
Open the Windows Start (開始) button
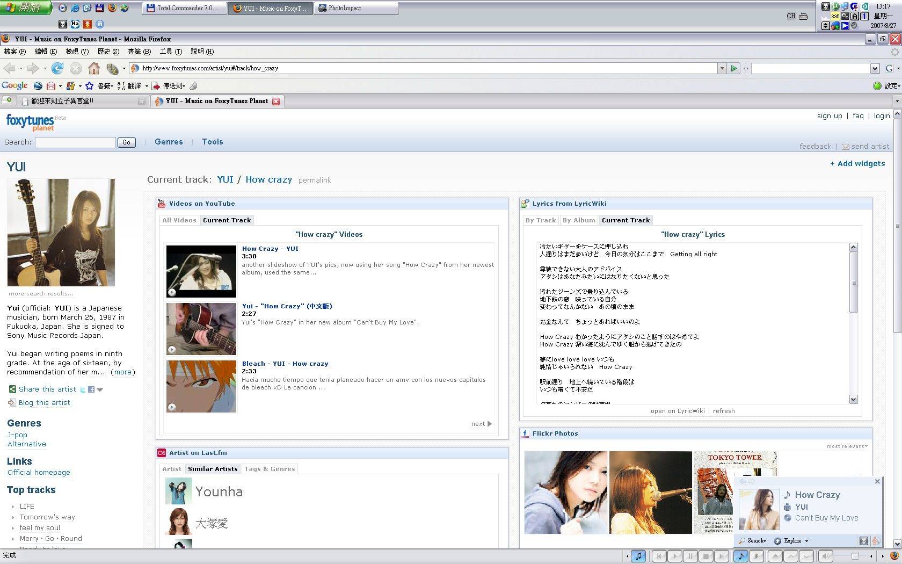coord(25,8)
